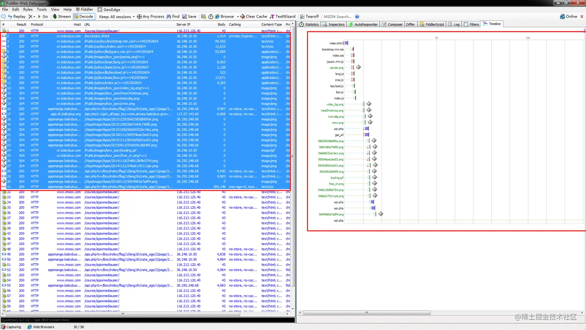This screenshot has width=586, height=330.
Task: Select the Timeline tab
Action: [x=492, y=24]
